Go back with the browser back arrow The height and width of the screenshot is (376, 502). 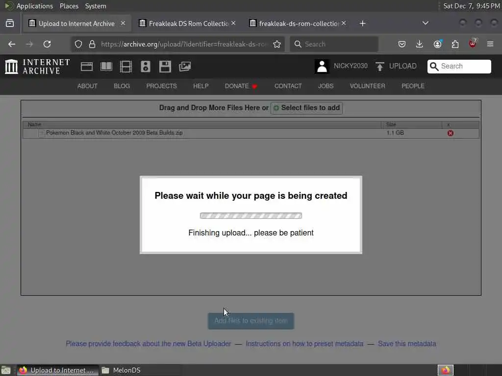(x=12, y=44)
